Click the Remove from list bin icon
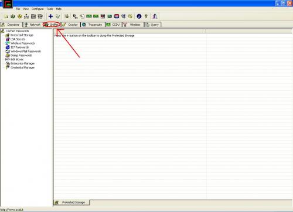The height and width of the screenshot is (212, 293). [x=58, y=16]
